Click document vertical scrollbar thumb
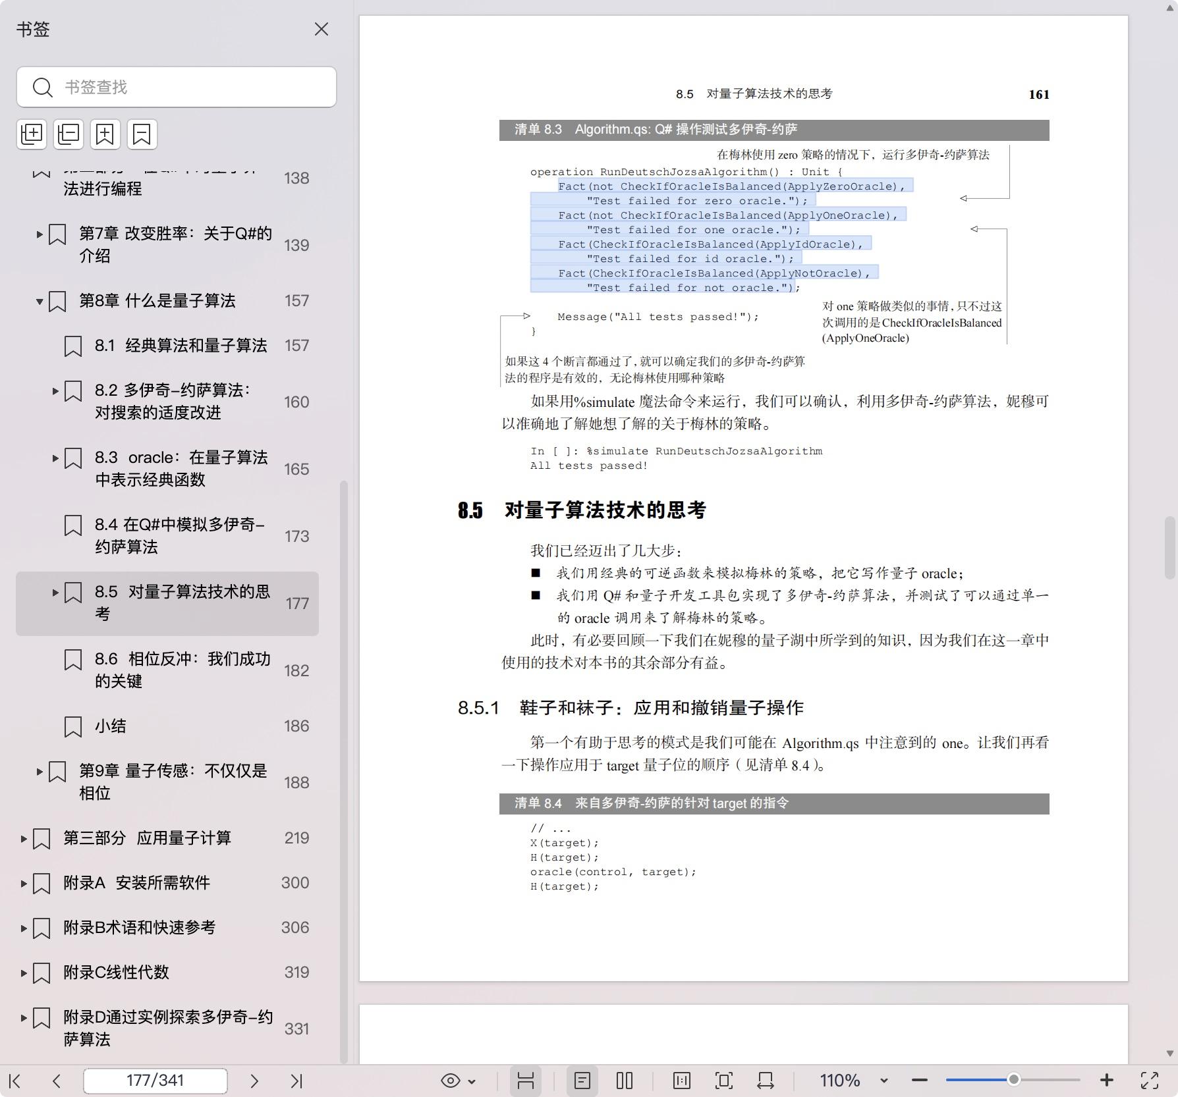Screen dimensions: 1178x1097 click(1170, 548)
